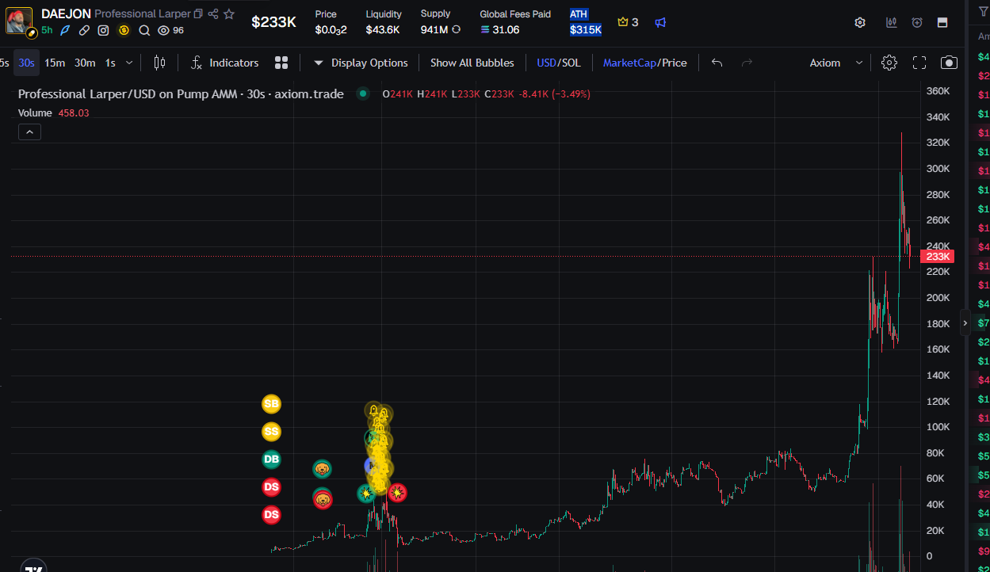The height and width of the screenshot is (572, 990).
Task: Expand the timeframe dropdown chevron
Action: (129, 63)
